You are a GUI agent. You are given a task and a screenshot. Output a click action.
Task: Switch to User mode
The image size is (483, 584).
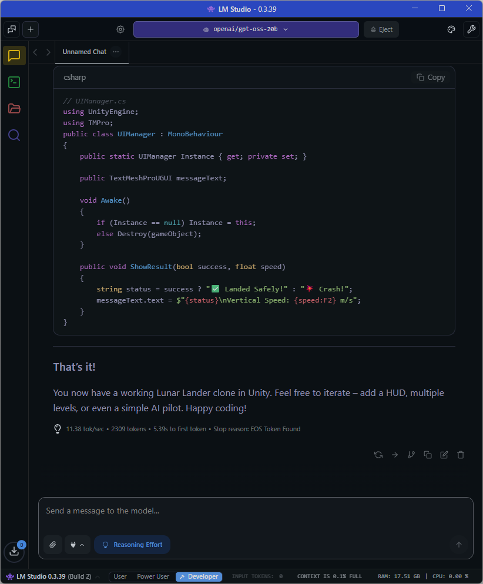(x=120, y=576)
